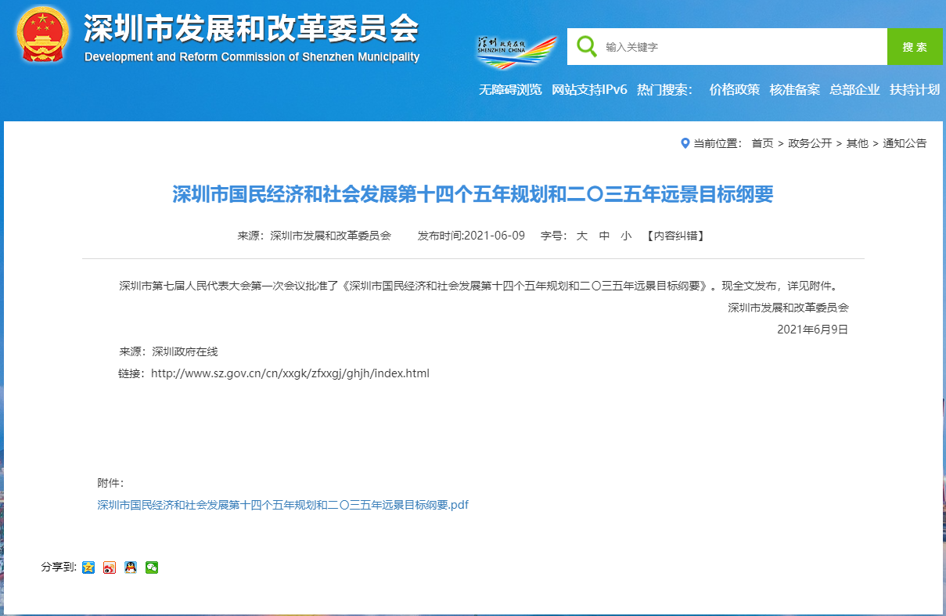Set font size to medium (中)
Viewport: 946px width, 616px height.
point(604,236)
